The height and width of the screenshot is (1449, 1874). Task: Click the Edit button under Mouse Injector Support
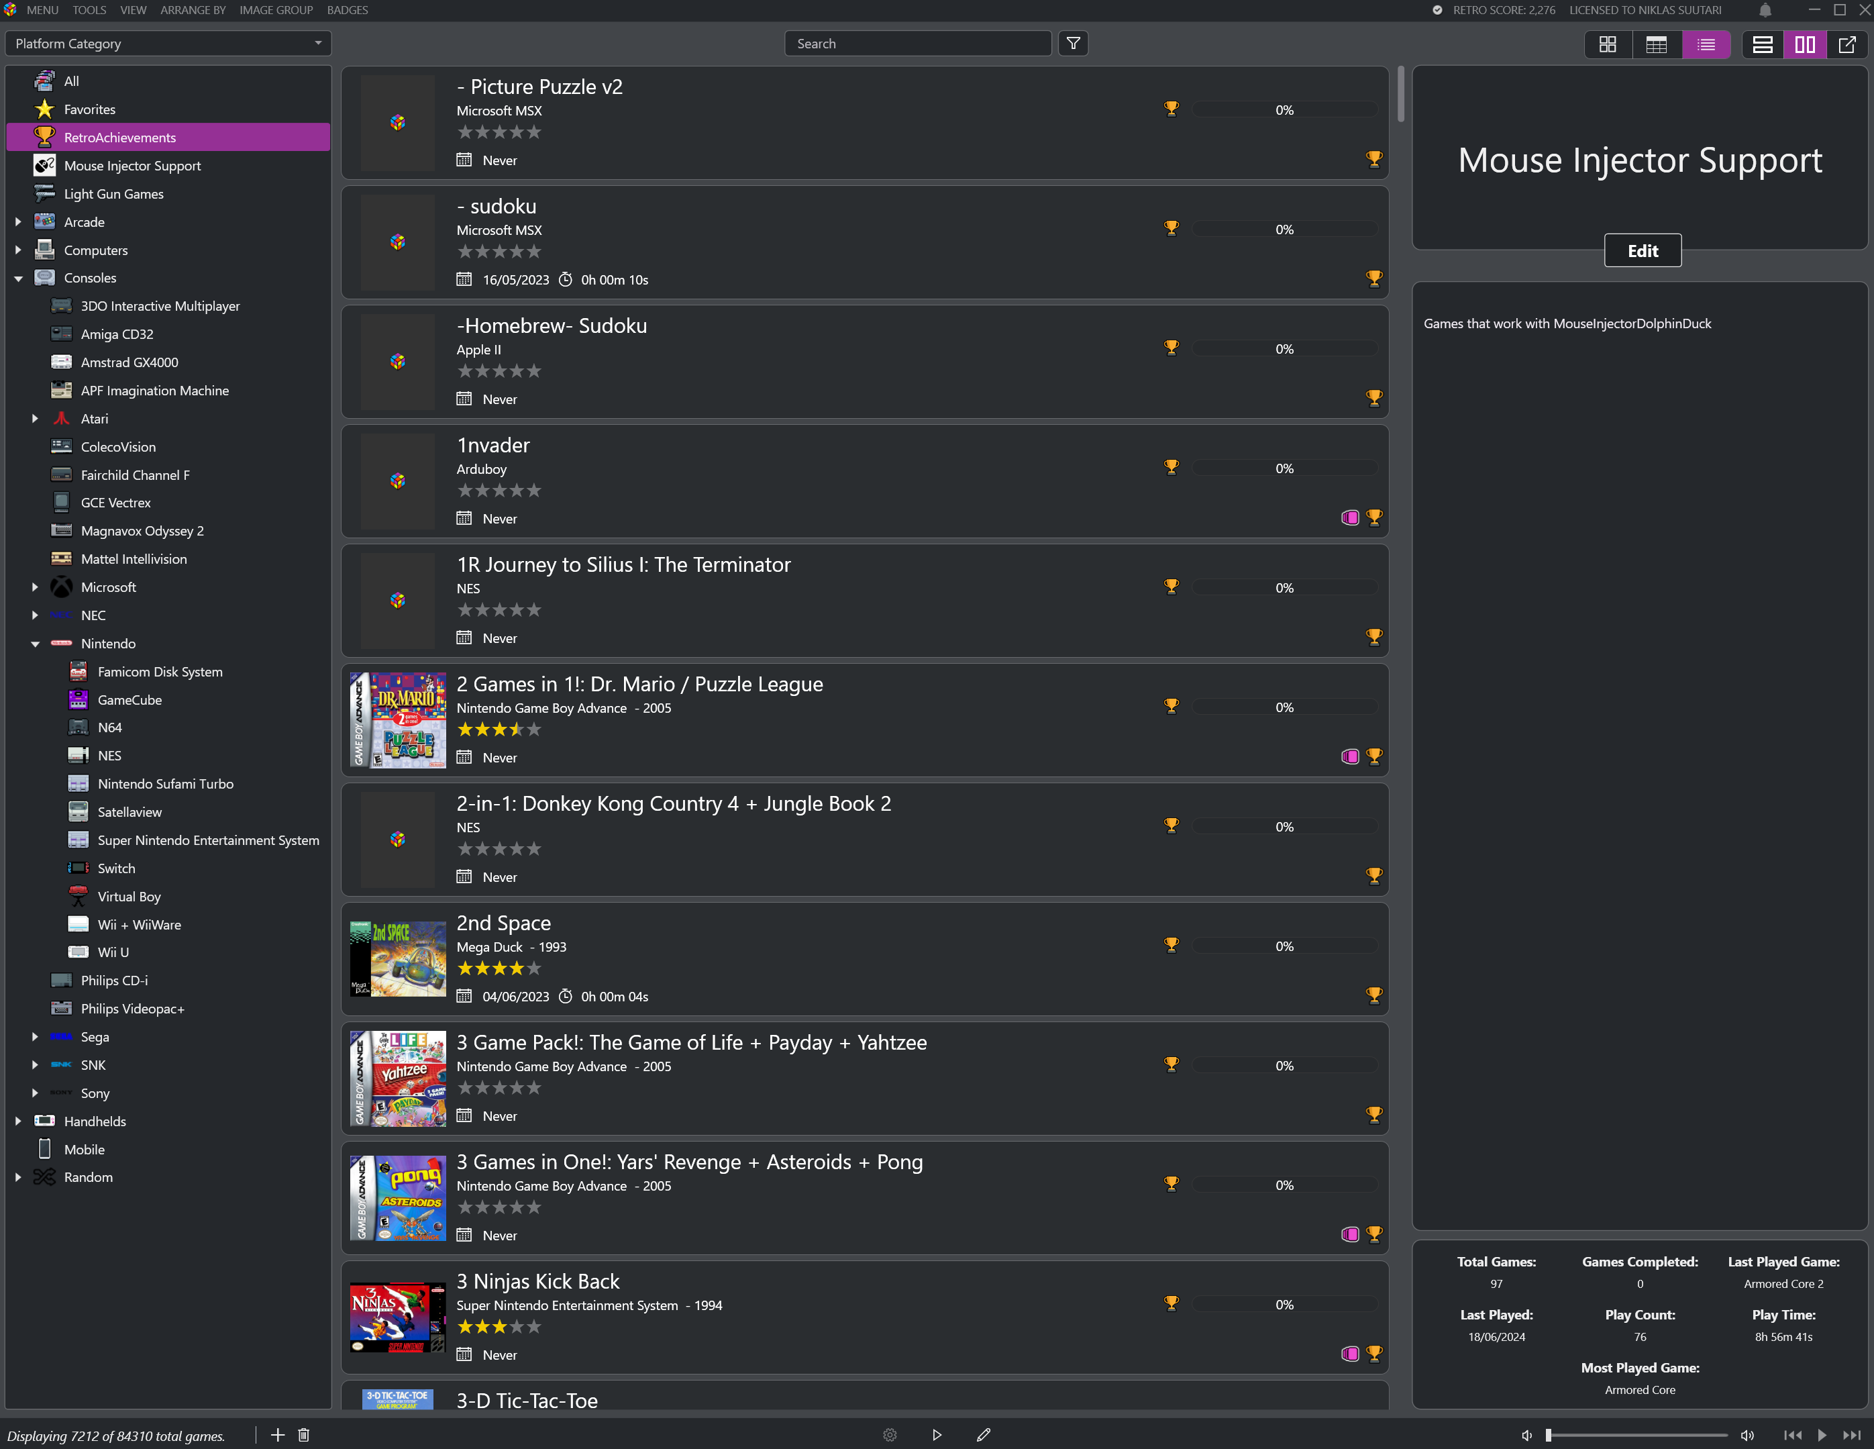click(1643, 250)
